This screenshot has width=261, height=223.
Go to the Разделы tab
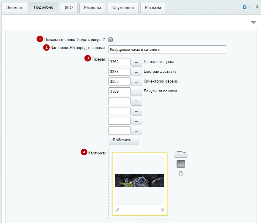pyautogui.click(x=92, y=7)
